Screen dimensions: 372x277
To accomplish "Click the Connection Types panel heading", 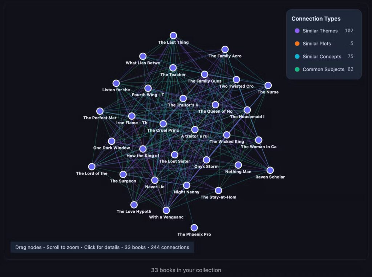I will tap(316, 19).
